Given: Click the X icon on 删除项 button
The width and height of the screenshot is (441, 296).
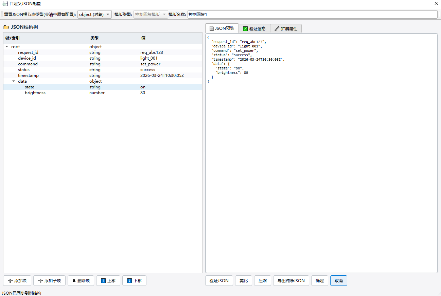Looking at the screenshot, I should click(x=74, y=281).
